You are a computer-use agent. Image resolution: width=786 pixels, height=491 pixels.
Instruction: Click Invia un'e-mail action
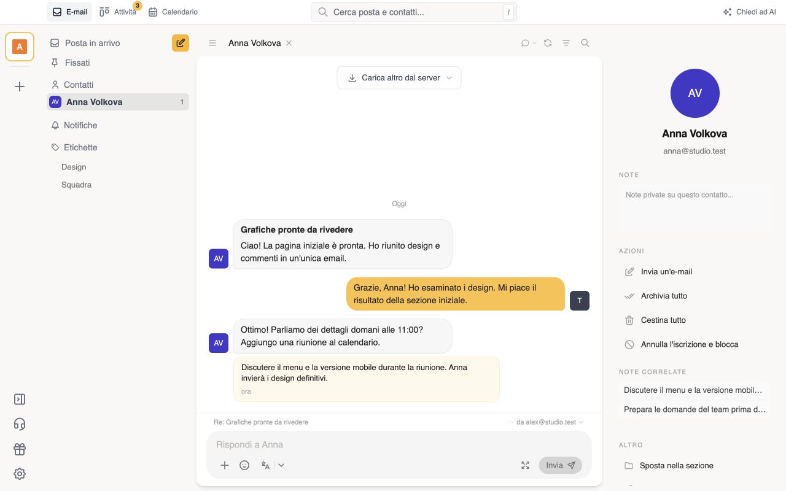695,271
